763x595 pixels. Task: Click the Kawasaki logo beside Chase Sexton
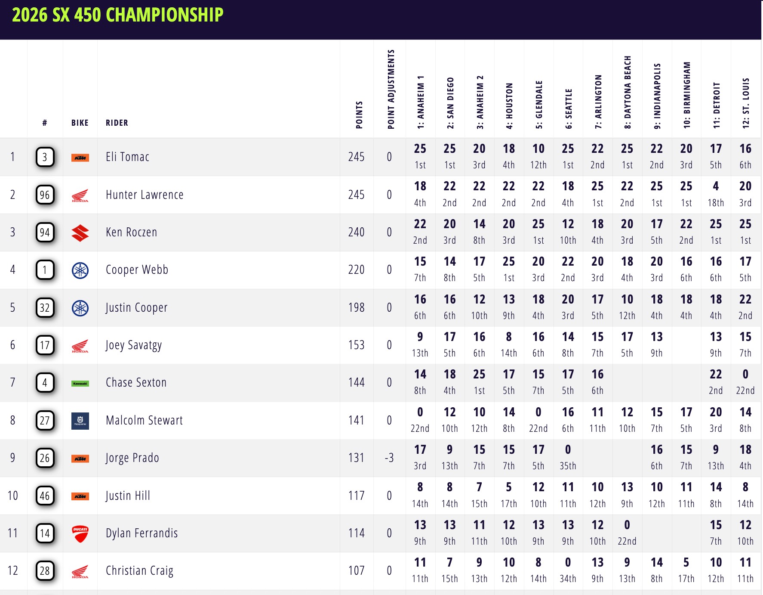coord(80,383)
